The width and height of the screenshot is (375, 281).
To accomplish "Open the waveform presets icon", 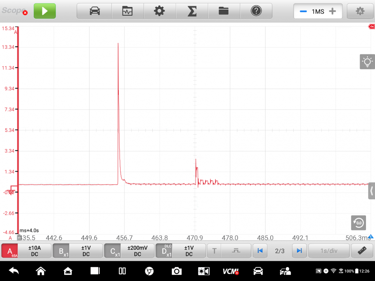I will [x=127, y=11].
